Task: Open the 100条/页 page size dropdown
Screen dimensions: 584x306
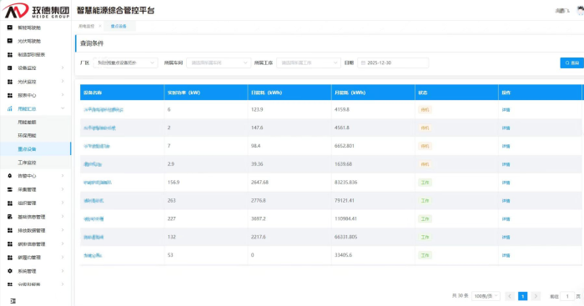Action: [x=486, y=296]
